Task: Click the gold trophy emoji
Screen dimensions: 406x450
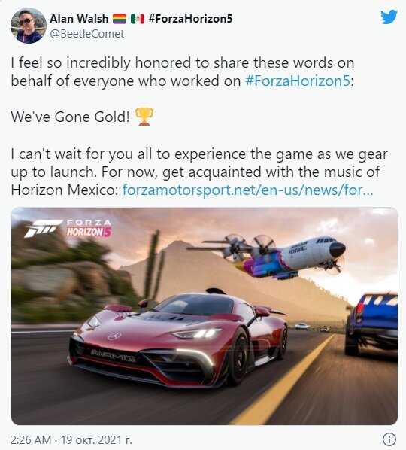Action: point(144,117)
